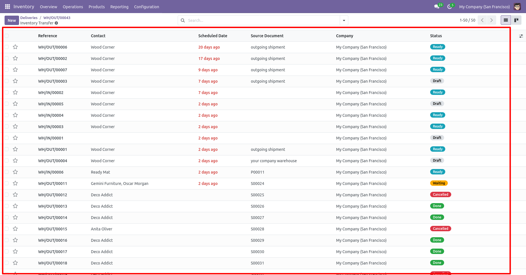Image resolution: width=526 pixels, height=275 pixels.
Task: Star the WH/OUT/00006 row
Action: tap(15, 47)
